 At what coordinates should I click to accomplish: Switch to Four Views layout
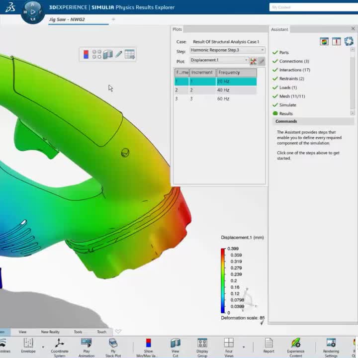pyautogui.click(x=229, y=347)
